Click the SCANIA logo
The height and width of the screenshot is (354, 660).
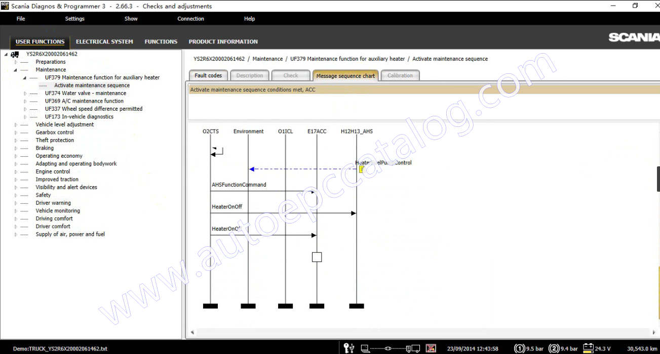[634, 37]
